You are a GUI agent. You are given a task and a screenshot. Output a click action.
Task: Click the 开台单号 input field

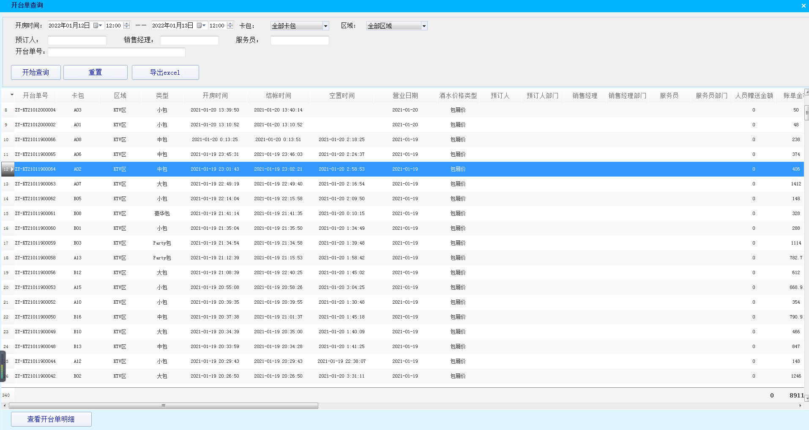pyautogui.click(x=117, y=52)
